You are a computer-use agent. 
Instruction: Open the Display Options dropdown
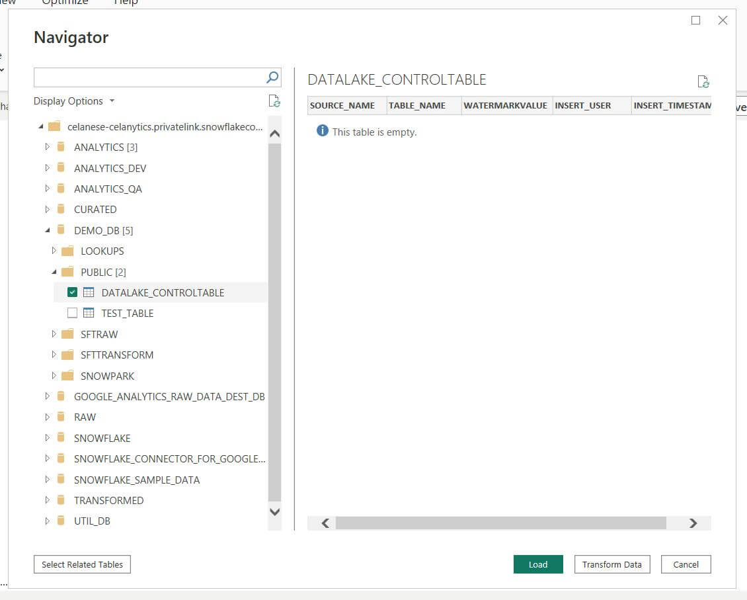coord(74,101)
